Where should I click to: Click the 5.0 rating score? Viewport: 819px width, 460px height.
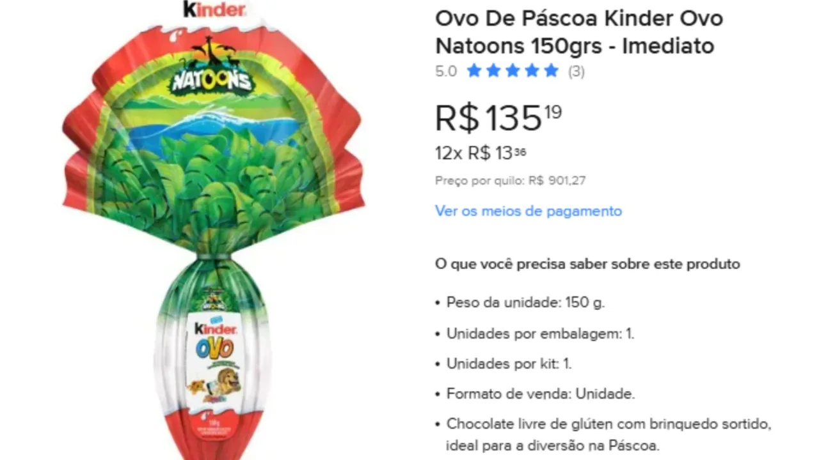pos(446,71)
